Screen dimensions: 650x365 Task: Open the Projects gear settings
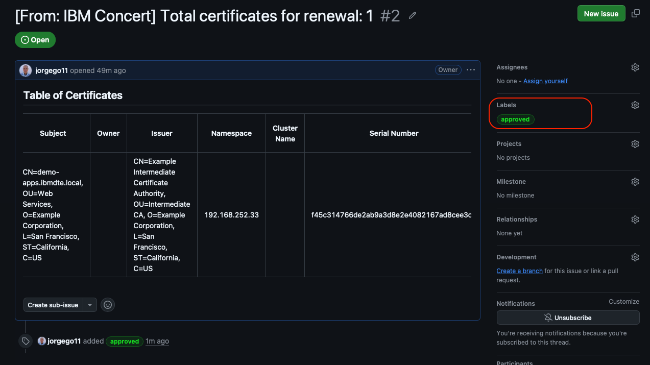tap(635, 144)
